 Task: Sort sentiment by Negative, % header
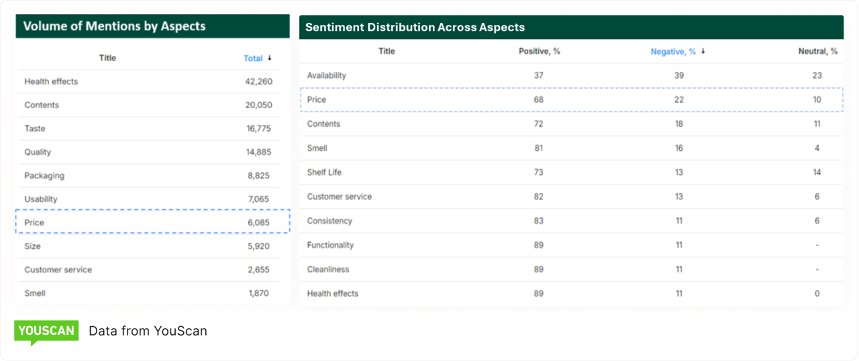[x=673, y=51]
